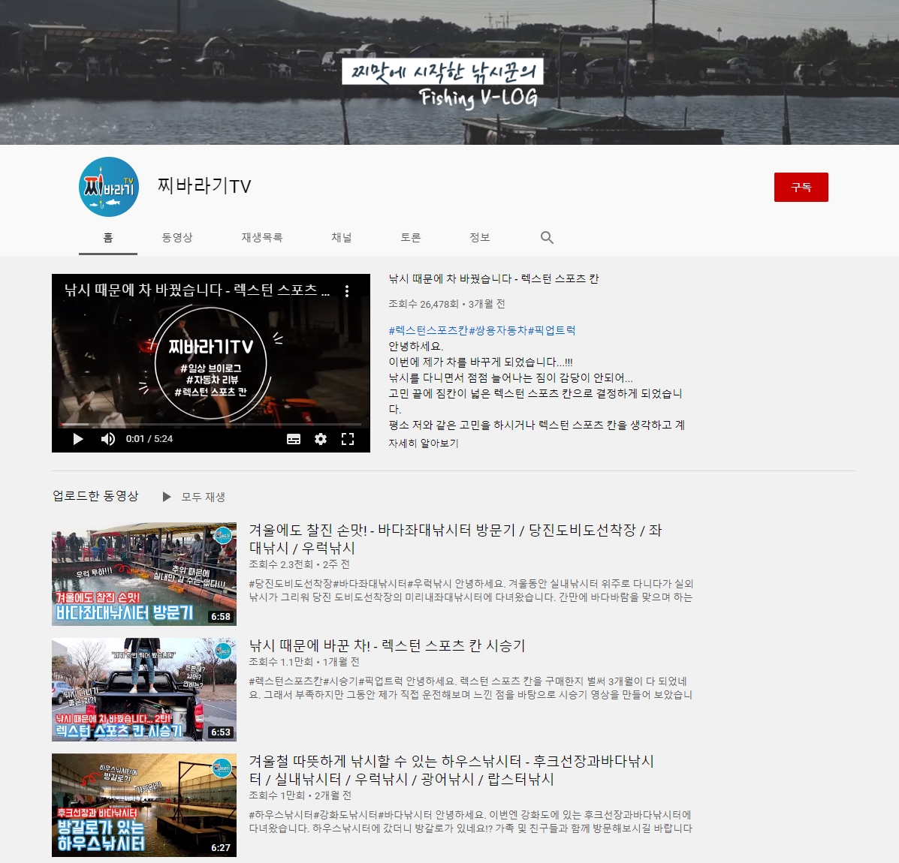Open the 하우스낚시터 video thumbnail

click(x=144, y=805)
